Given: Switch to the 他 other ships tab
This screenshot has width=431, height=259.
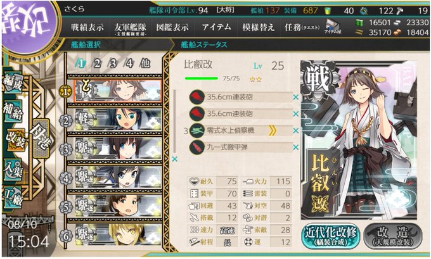Looking at the screenshot, I should click(x=145, y=64).
